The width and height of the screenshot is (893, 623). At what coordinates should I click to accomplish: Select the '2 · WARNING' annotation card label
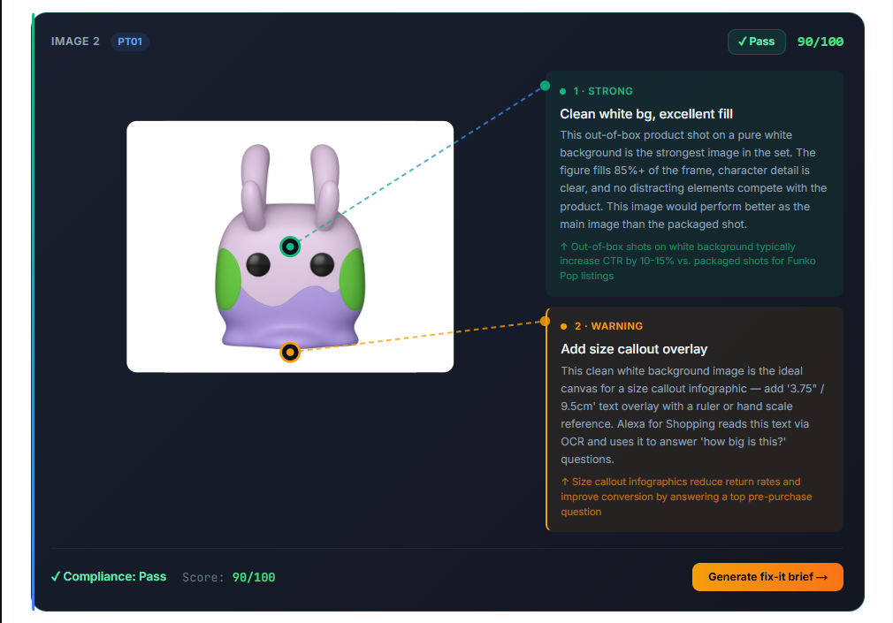609,326
